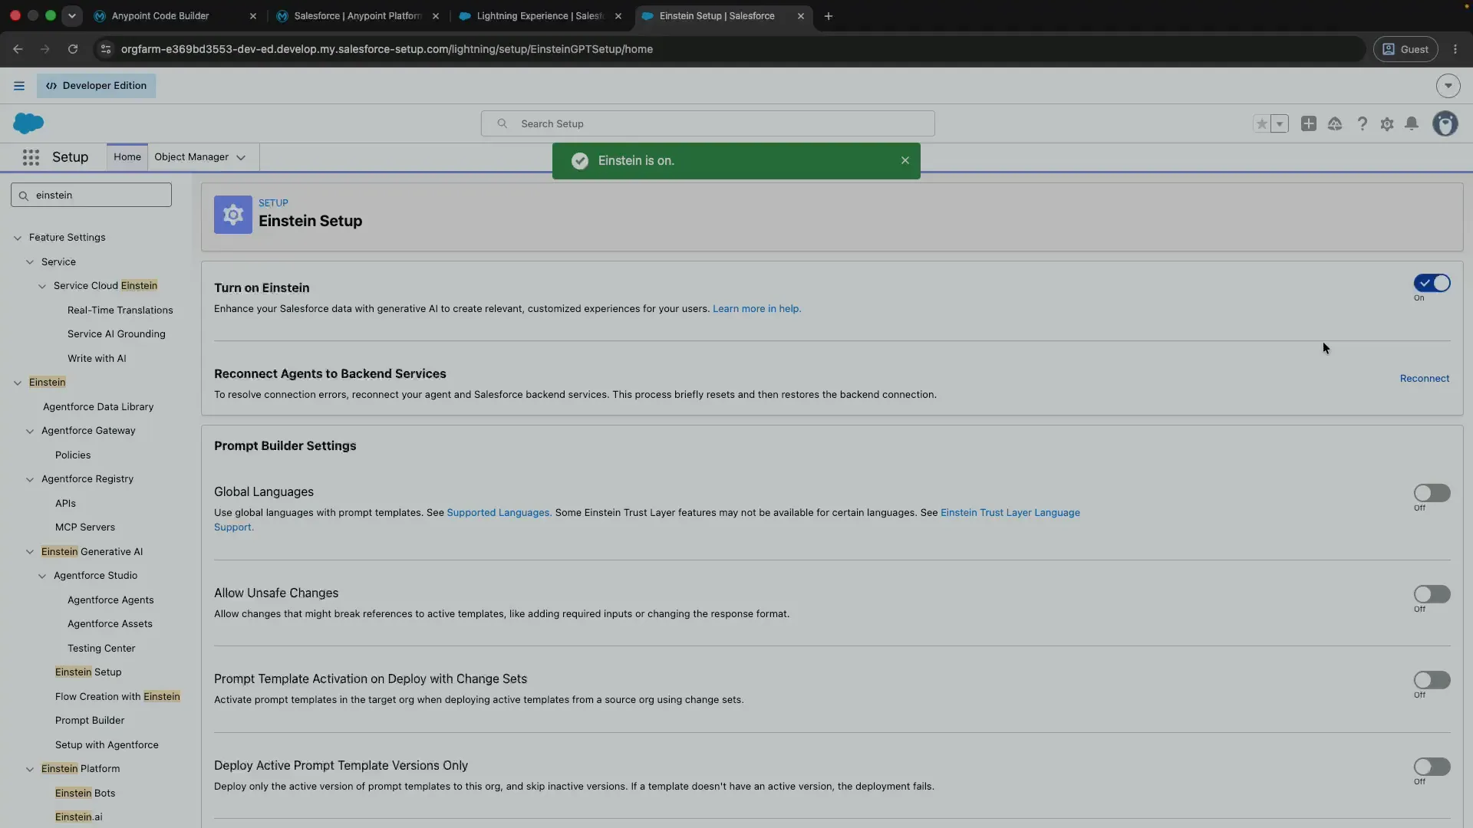The height and width of the screenshot is (828, 1473).
Task: Select the Object Manager tab
Action: (191, 157)
